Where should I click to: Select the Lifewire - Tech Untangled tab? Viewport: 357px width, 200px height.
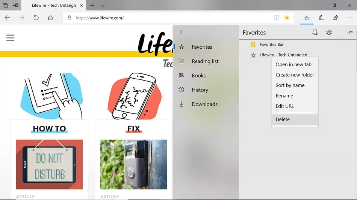point(54,5)
